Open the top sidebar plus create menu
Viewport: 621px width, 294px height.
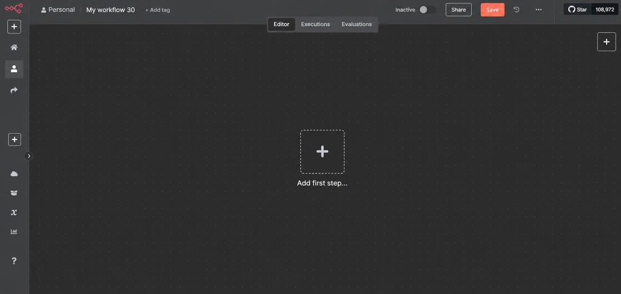pyautogui.click(x=15, y=27)
